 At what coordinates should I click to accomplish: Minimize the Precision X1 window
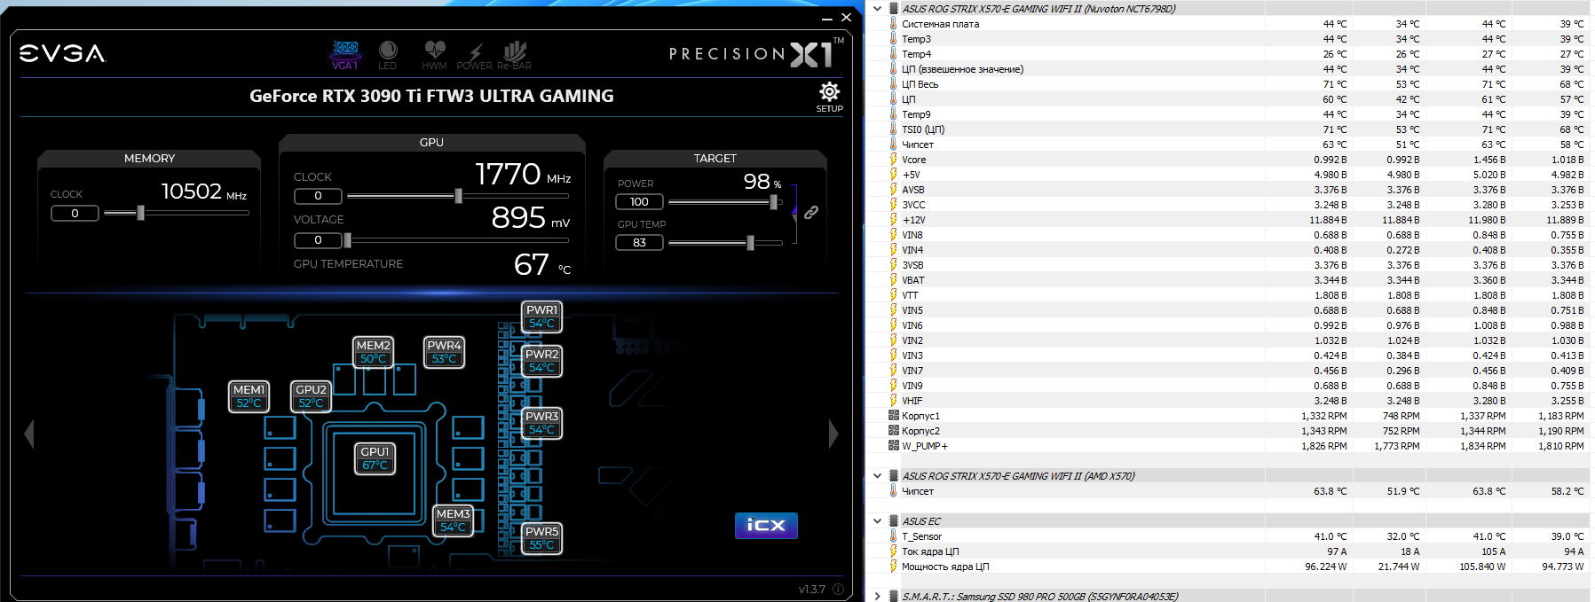[827, 17]
